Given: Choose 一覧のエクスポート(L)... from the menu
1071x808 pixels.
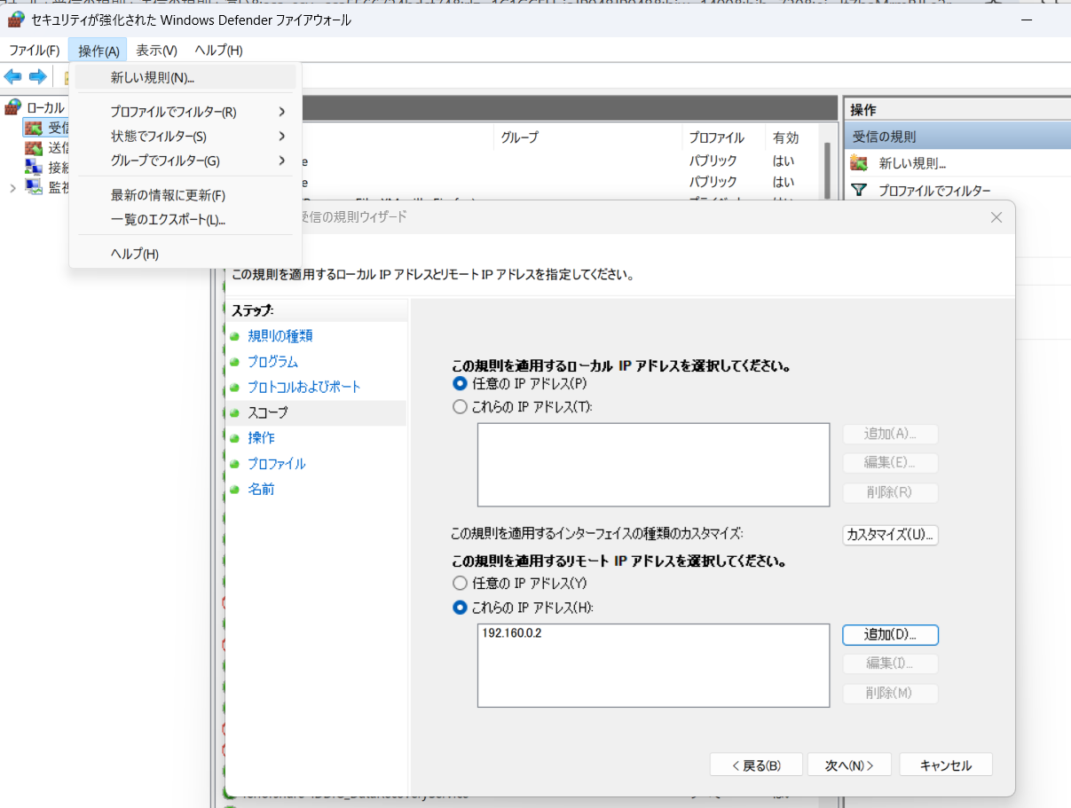Looking at the screenshot, I should 185,219.
